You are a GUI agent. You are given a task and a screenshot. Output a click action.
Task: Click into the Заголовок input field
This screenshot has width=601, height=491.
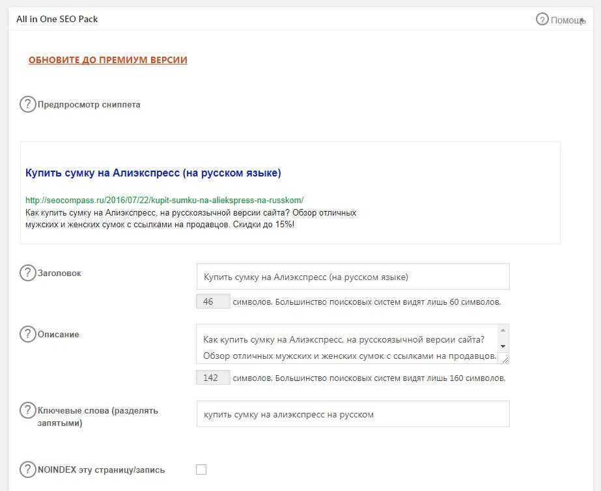click(x=352, y=277)
